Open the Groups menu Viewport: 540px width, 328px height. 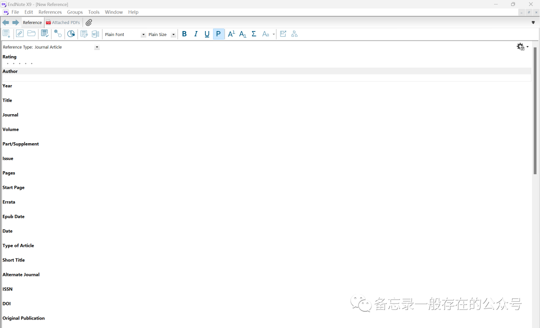pos(74,12)
